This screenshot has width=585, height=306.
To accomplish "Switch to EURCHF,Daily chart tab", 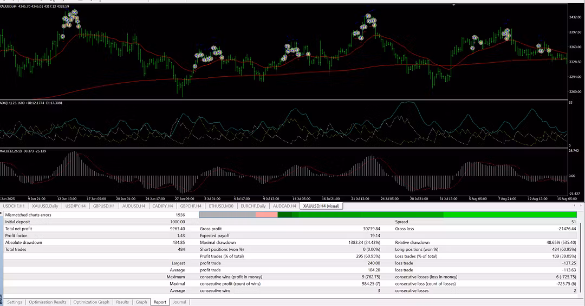I will point(253,206).
